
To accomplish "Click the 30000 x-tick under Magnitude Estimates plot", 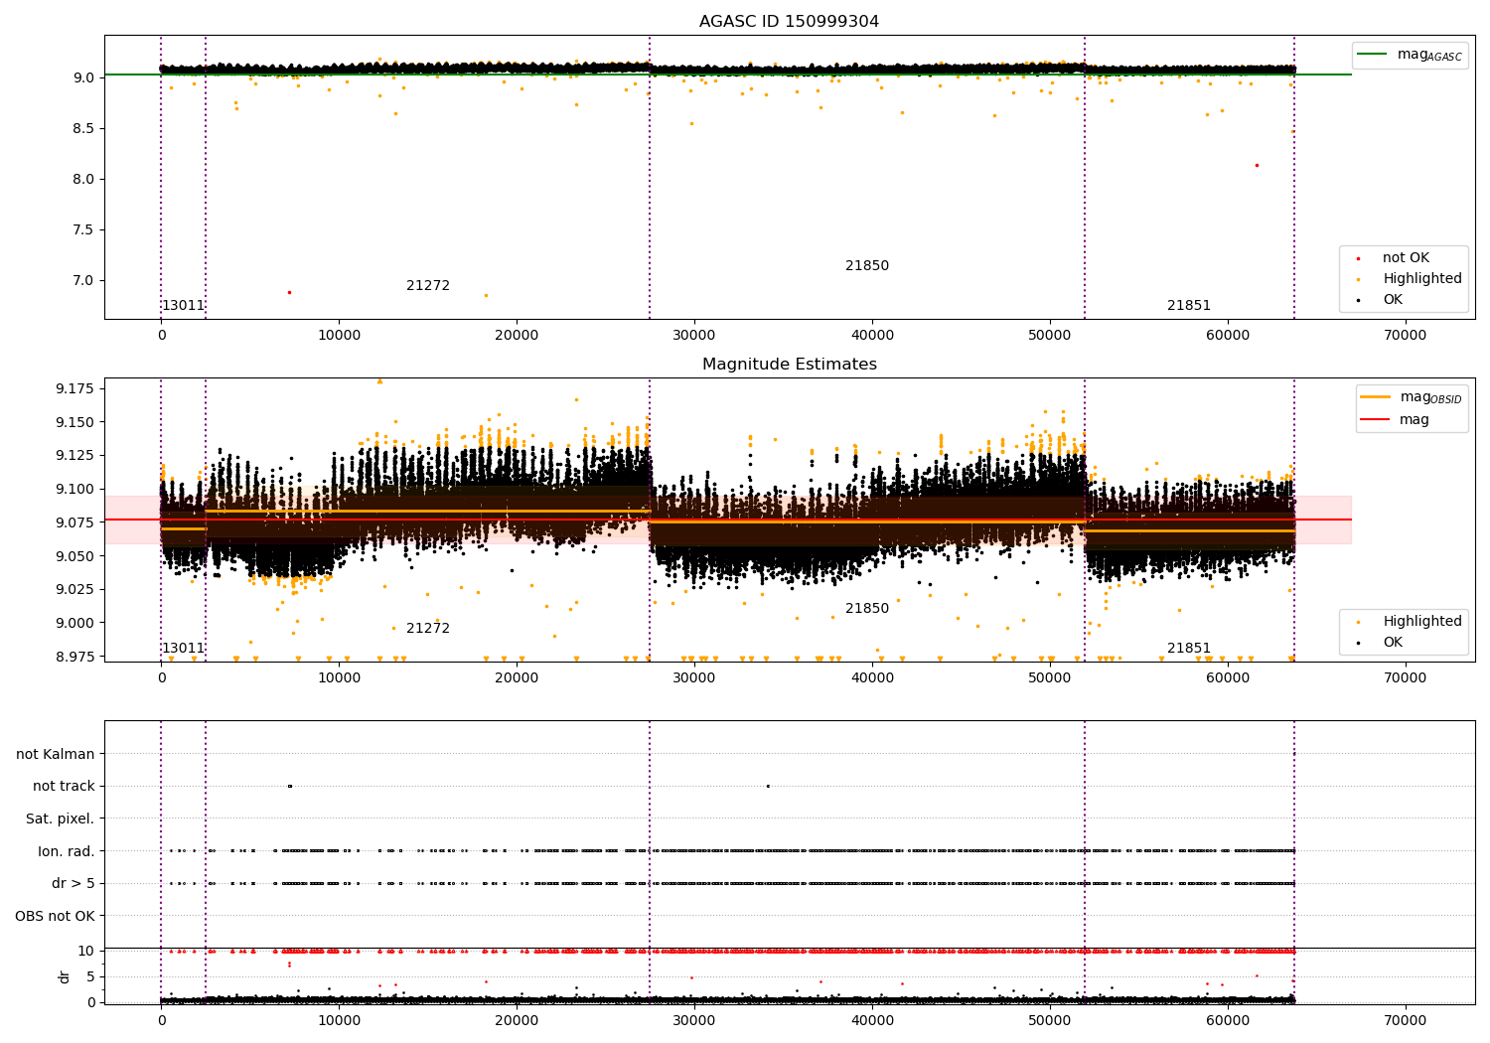I will (694, 678).
